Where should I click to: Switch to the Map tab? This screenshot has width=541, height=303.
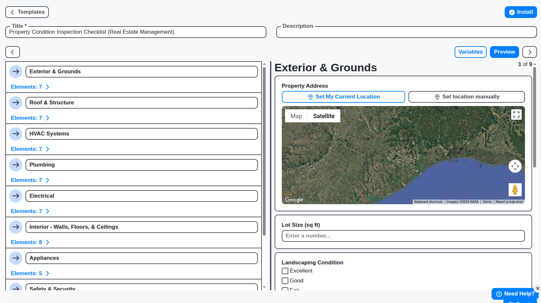[296, 116]
